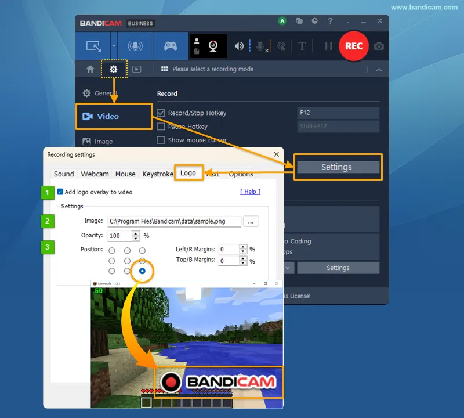This screenshot has height=418, width=464.
Task: Click the pause recording icon
Action: 328,46
